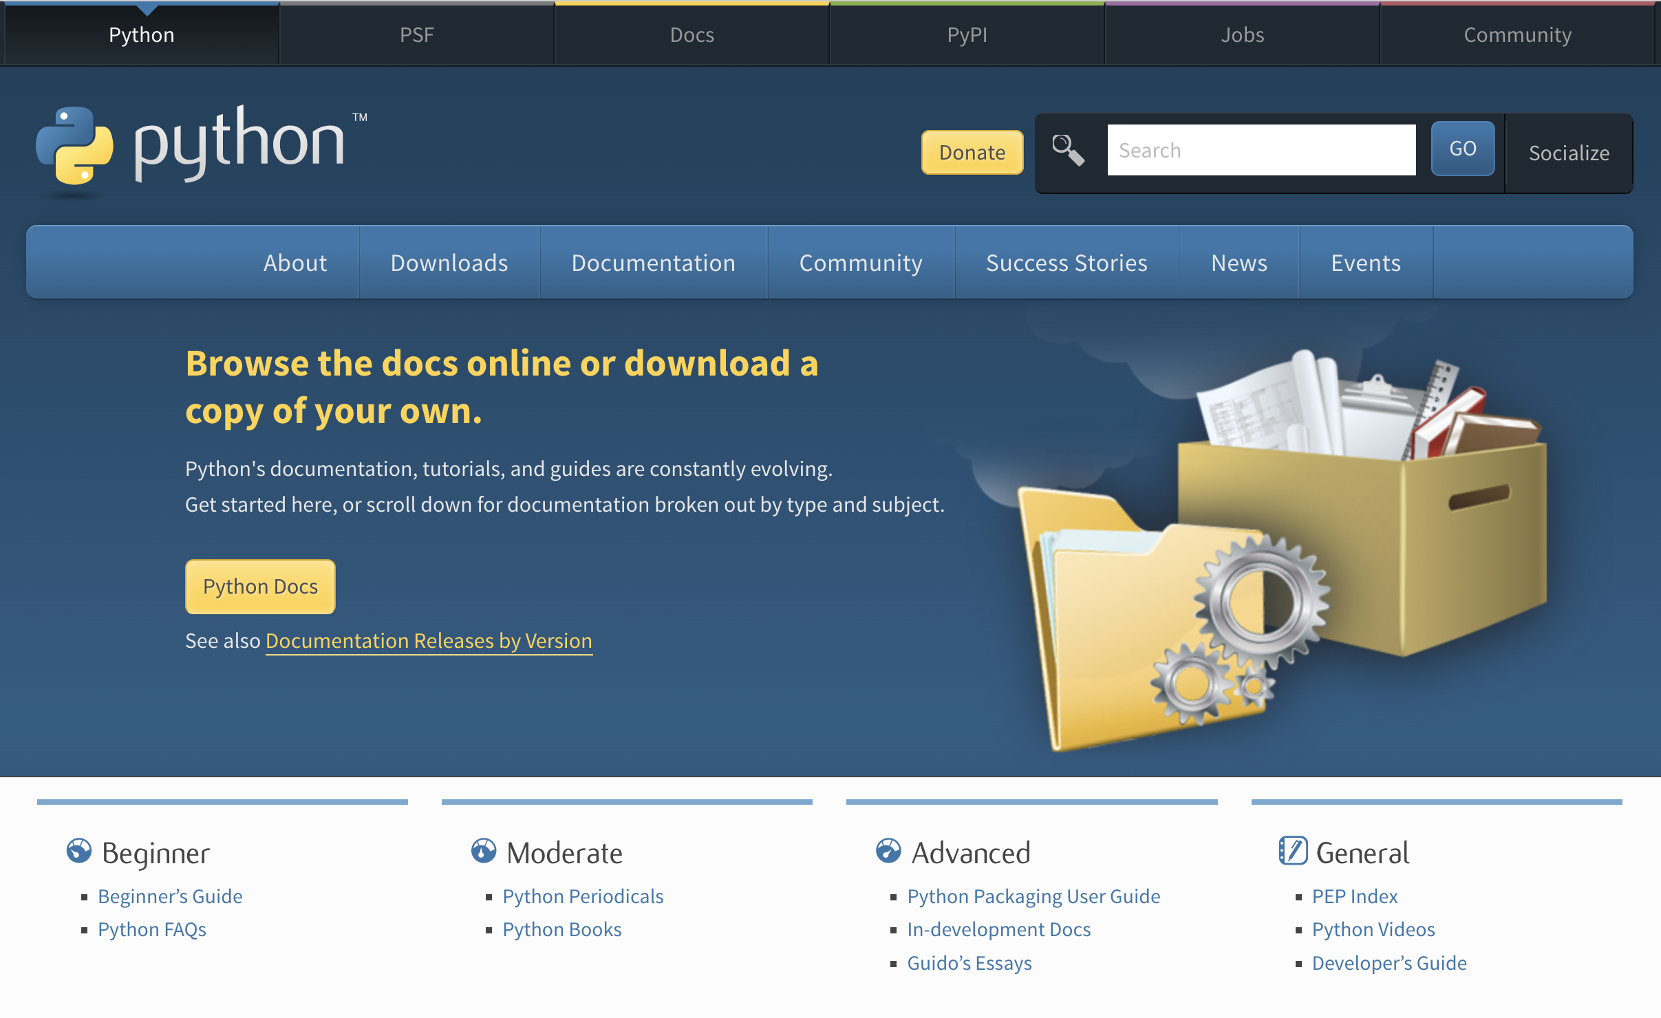Open the Events menu

[1366, 263]
